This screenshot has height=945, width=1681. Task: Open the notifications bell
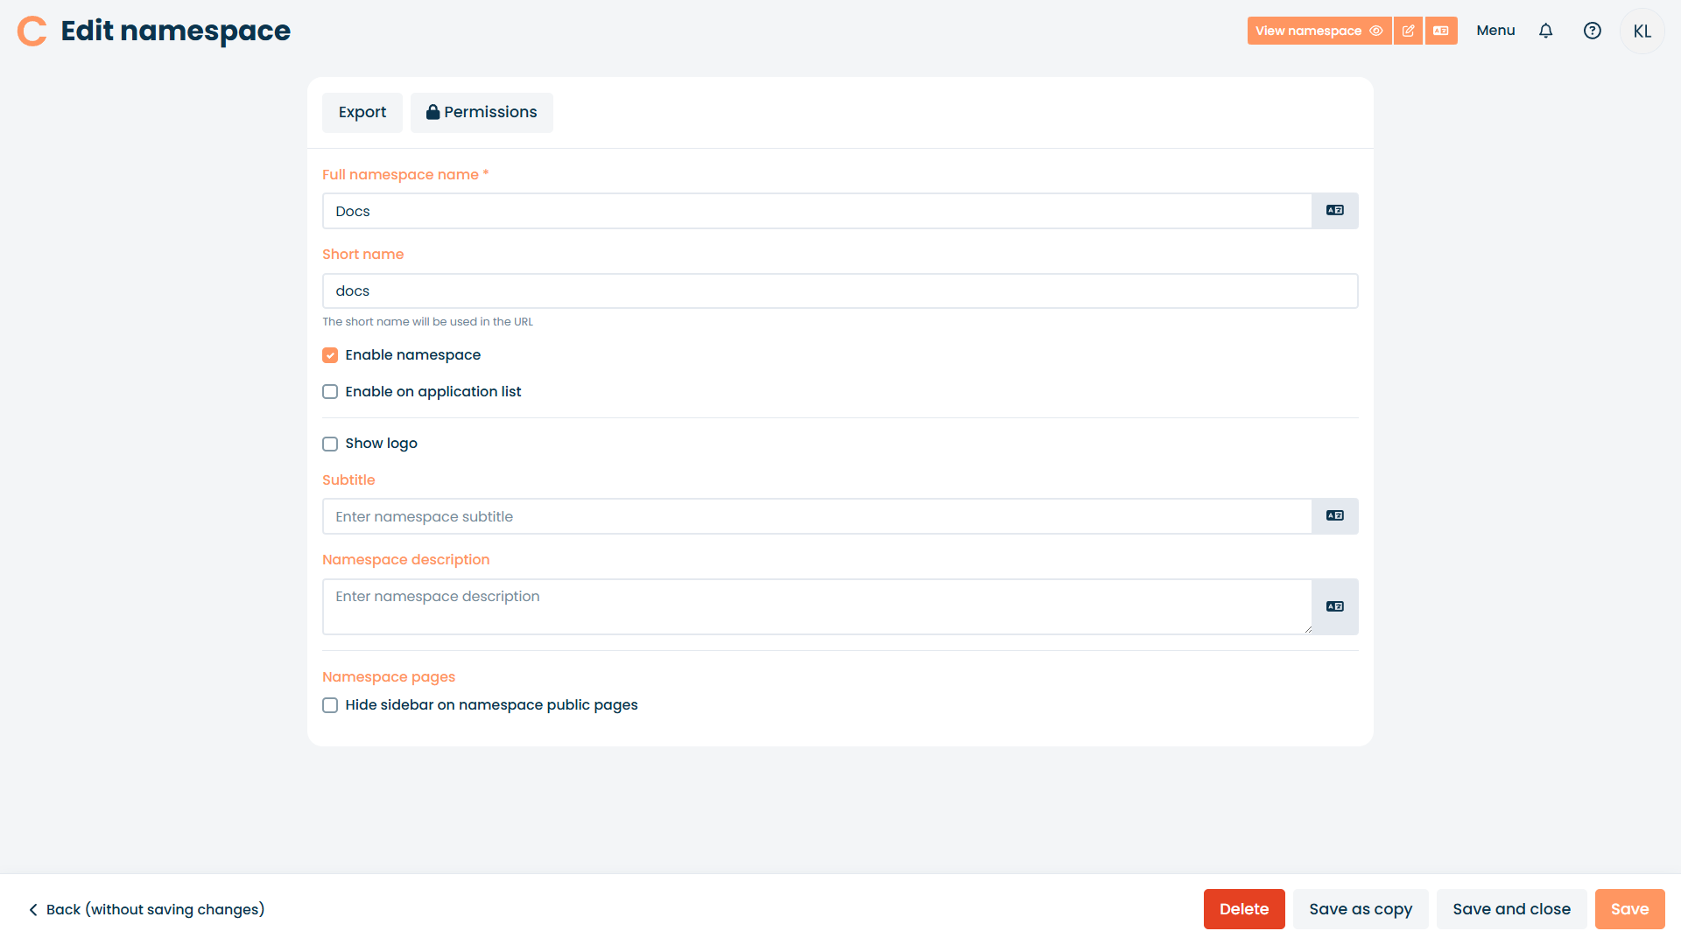click(1546, 31)
